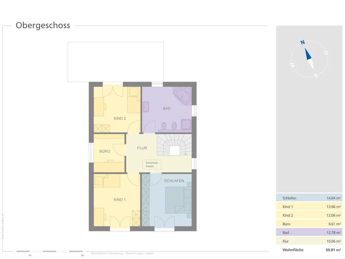The height and width of the screenshot is (259, 345).
Task: Click the KIND 1 room label
Action: pos(120,200)
